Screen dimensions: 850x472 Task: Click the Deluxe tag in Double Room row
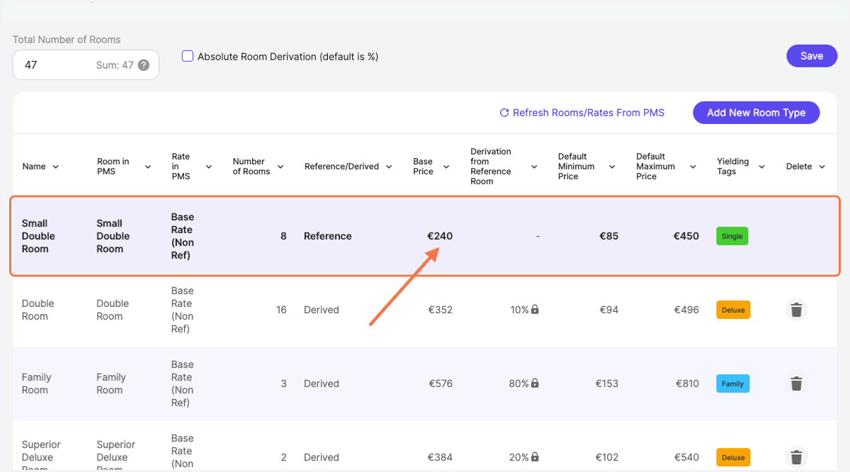733,310
